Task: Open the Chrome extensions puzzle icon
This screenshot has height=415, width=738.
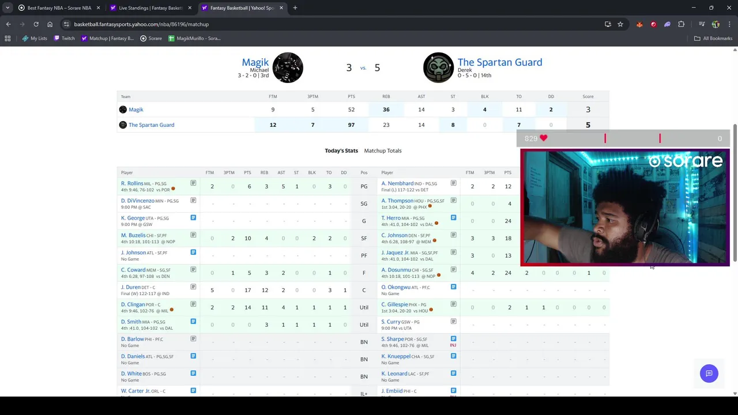Action: [681, 24]
